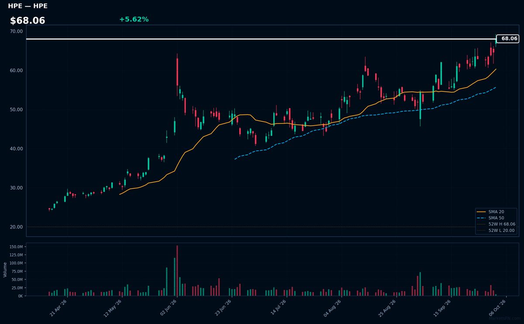524x324 pixels.
Task: Click the 0K volume axis label
Action: (x=20, y=296)
